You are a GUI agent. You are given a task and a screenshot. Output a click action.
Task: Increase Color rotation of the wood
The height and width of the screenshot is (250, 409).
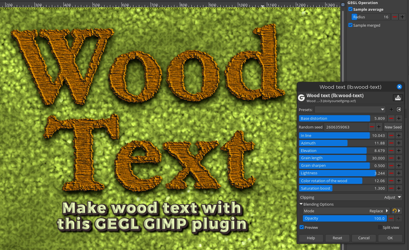tap(399, 181)
